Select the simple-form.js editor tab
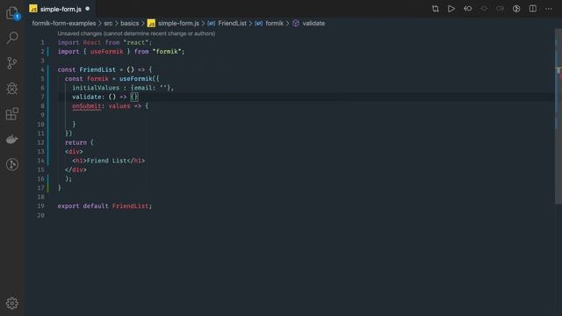The width and height of the screenshot is (562, 316). 60,9
